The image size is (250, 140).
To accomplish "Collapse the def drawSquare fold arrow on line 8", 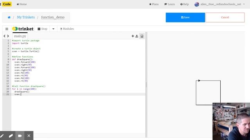I will pyautogui.click(x=10, y=59).
